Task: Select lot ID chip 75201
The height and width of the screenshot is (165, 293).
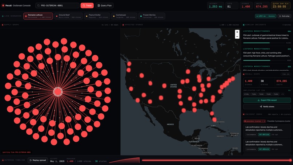Action: click(x=254, y=94)
